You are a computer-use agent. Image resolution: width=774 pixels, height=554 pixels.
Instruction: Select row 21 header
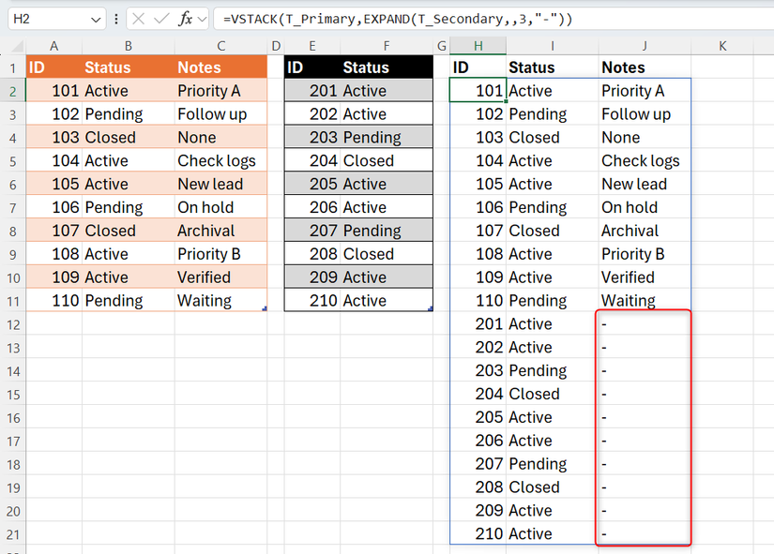[13, 534]
